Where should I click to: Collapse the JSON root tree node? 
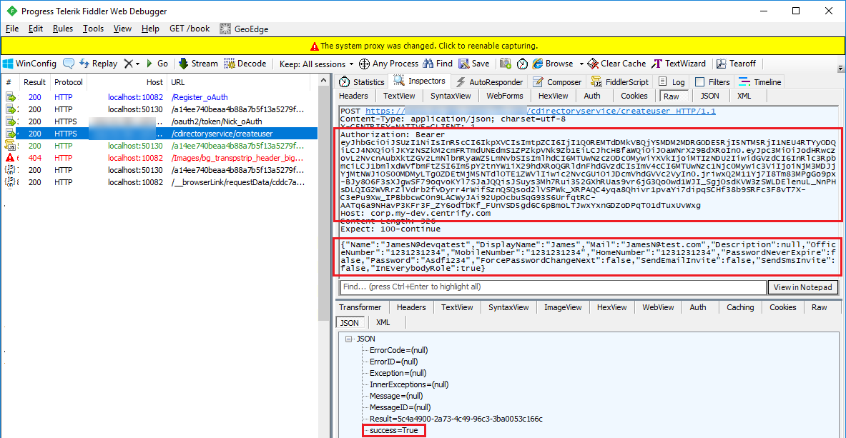(x=349, y=339)
